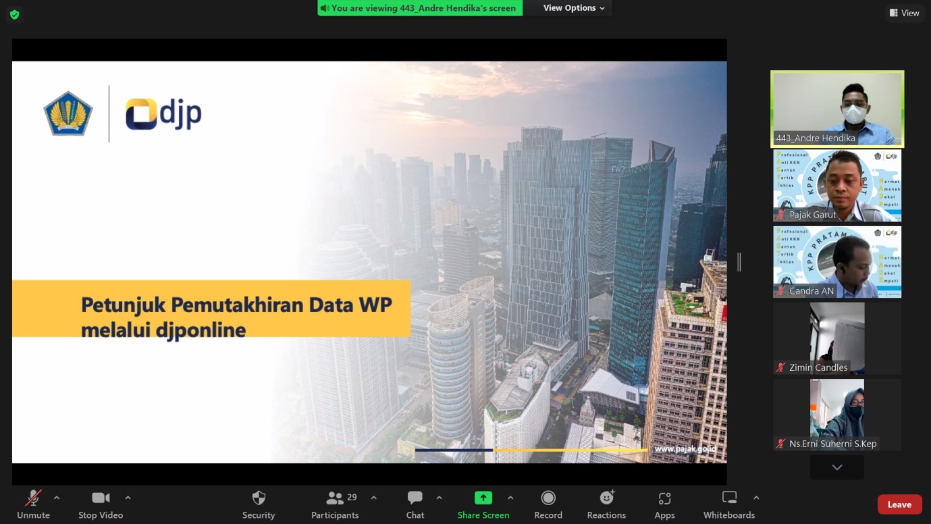Start recording with Record button
This screenshot has height=524, width=931.
click(548, 504)
